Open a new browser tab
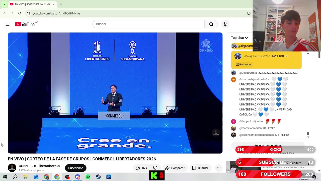321x181 pixels. 61,4
